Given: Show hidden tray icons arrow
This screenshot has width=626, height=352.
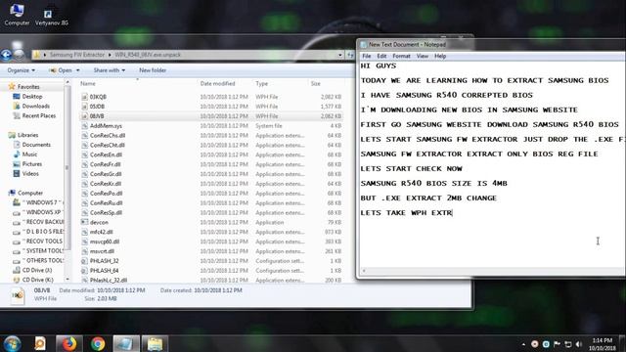Looking at the screenshot, I should coord(523,344).
